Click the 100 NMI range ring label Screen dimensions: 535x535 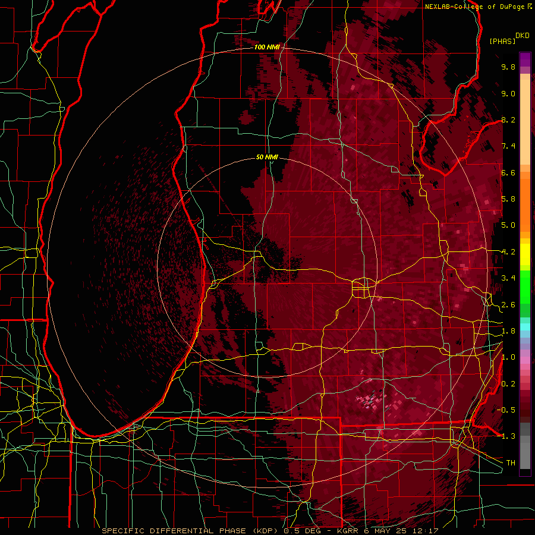pyautogui.click(x=267, y=47)
